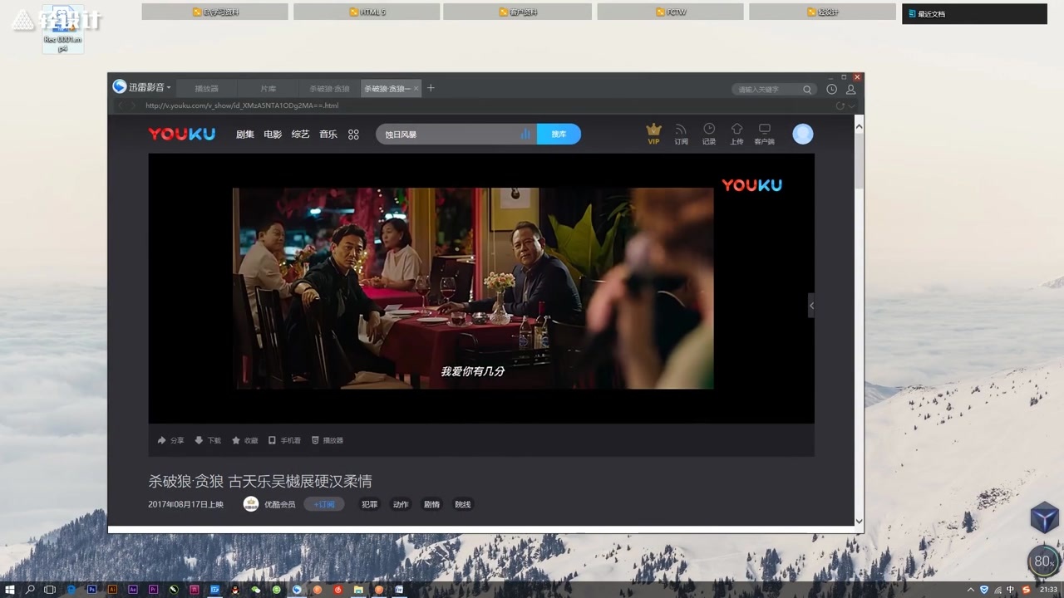
Task: Select the 剧情 genre tag
Action: [431, 504]
